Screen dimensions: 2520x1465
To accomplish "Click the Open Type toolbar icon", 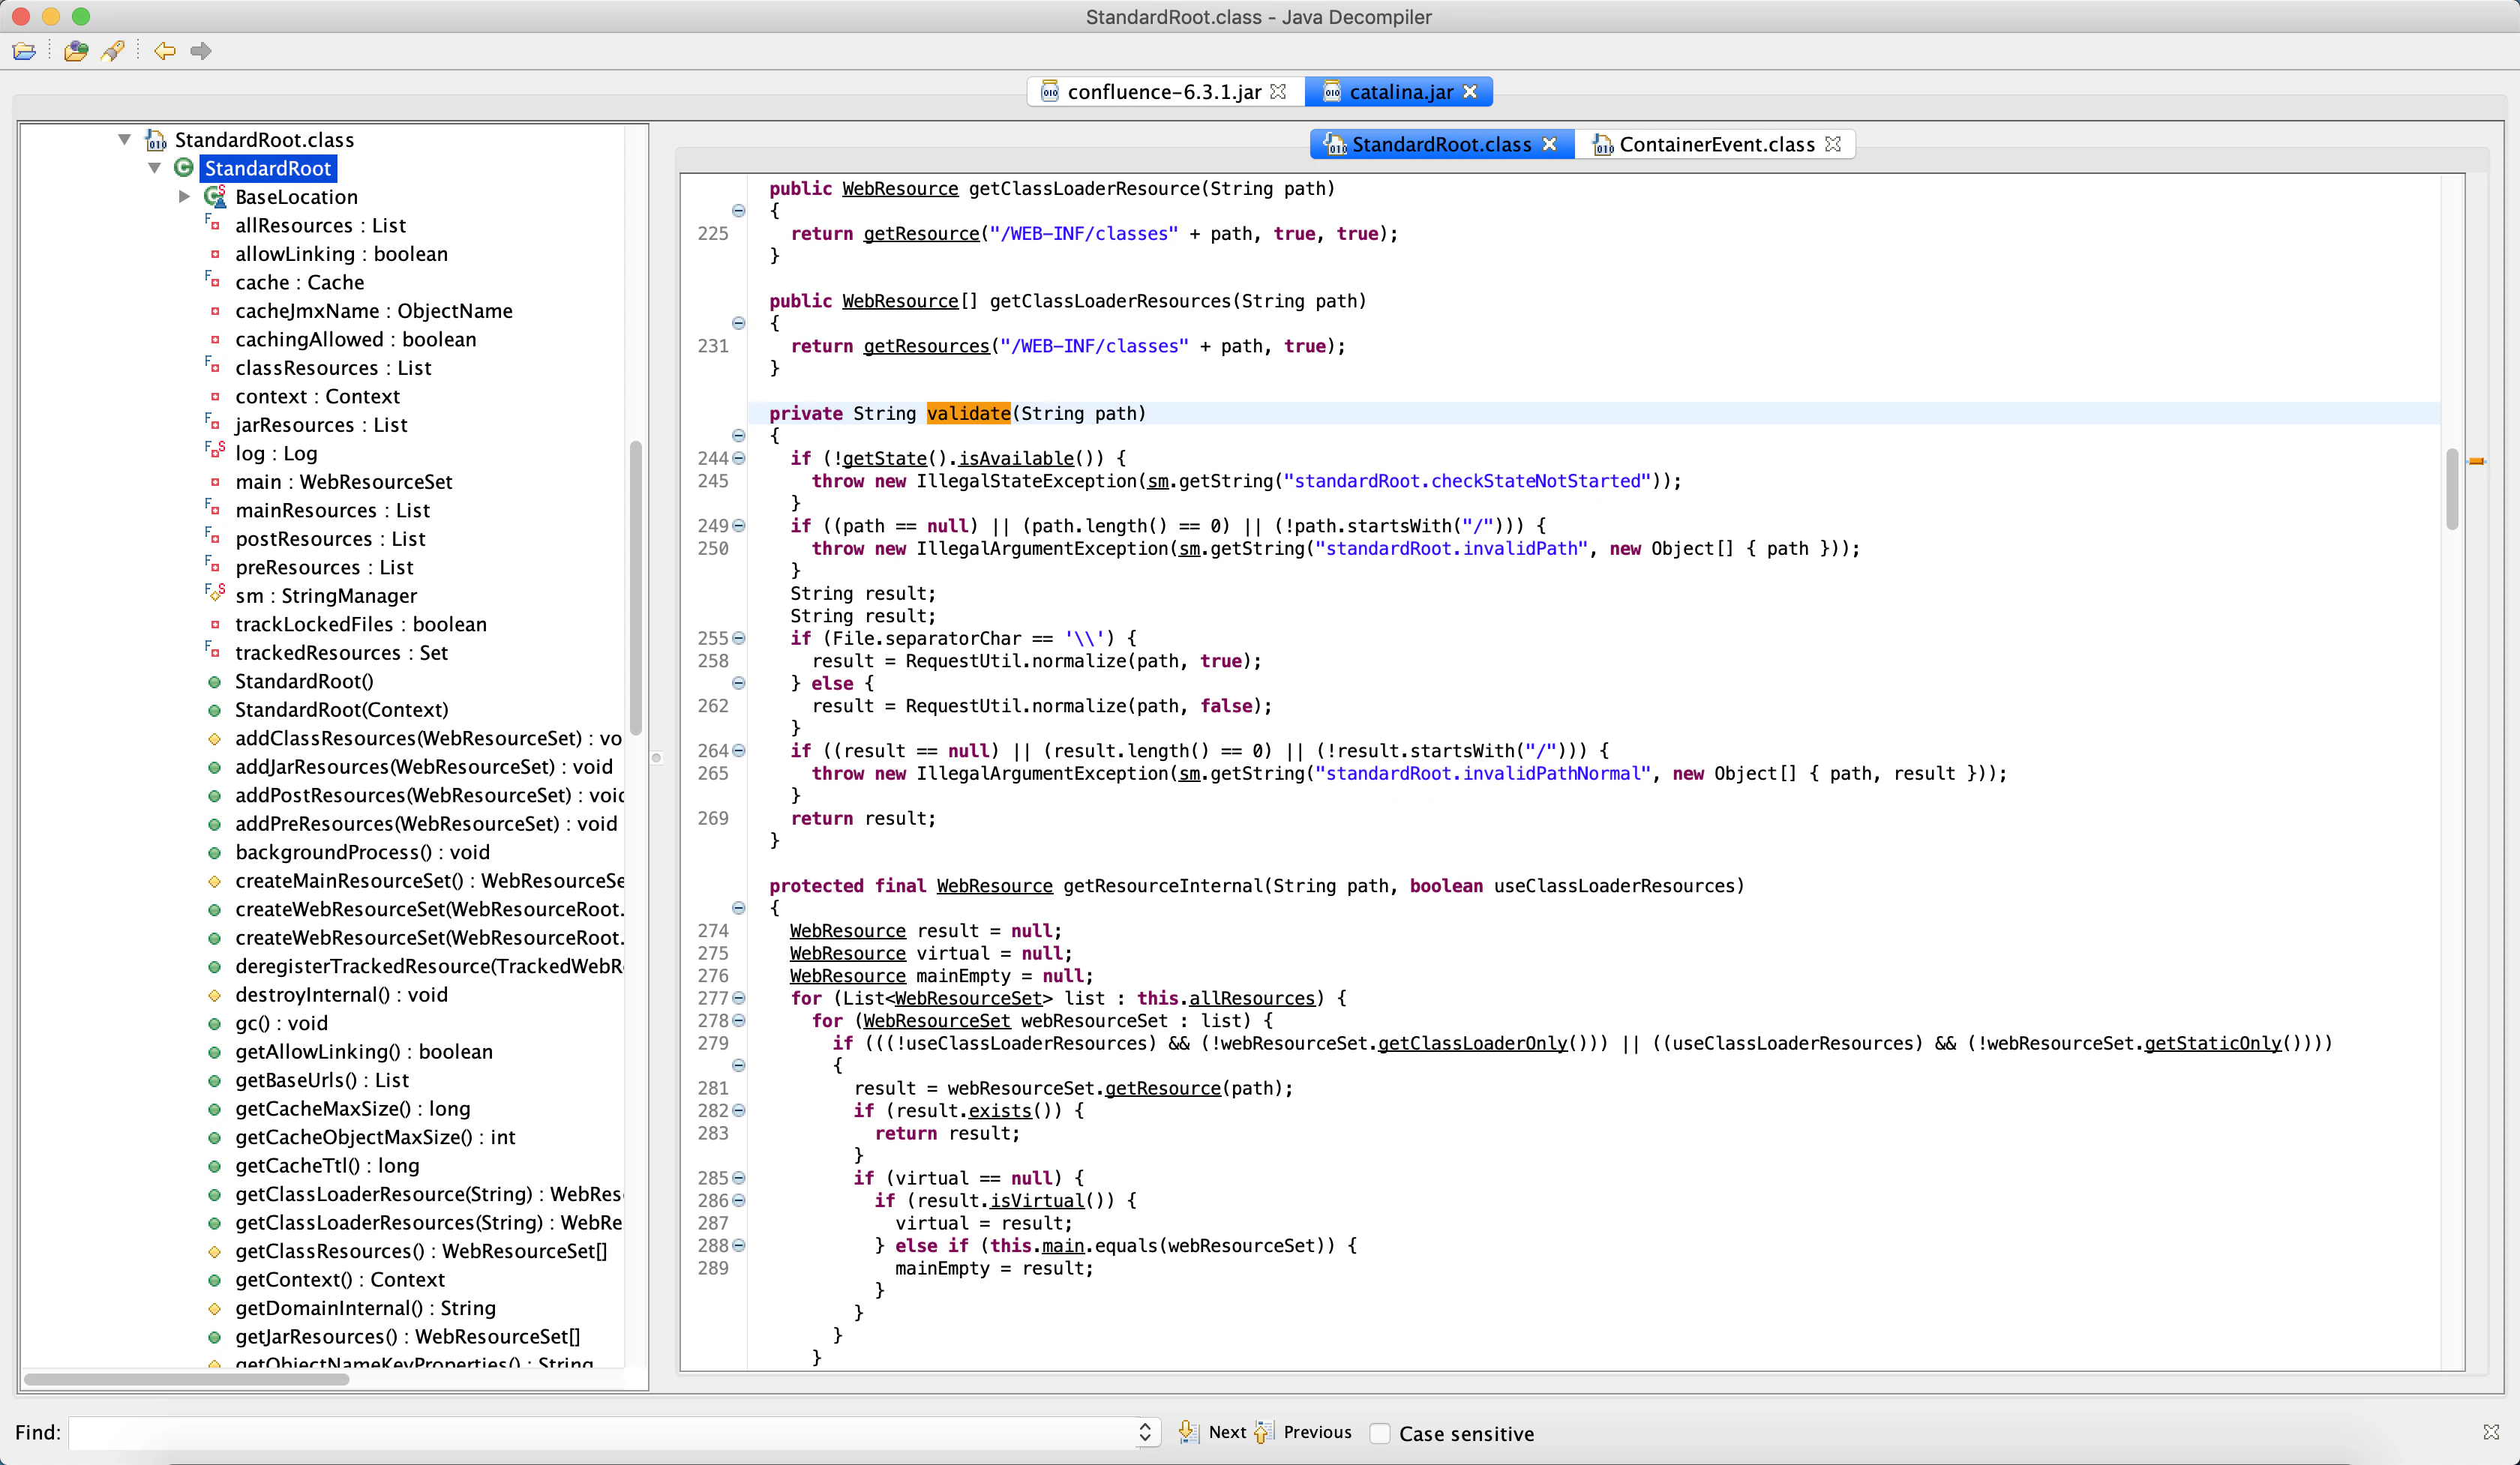I will pyautogui.click(x=75, y=51).
